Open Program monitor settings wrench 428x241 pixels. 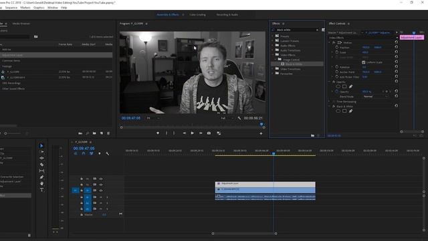[239, 118]
